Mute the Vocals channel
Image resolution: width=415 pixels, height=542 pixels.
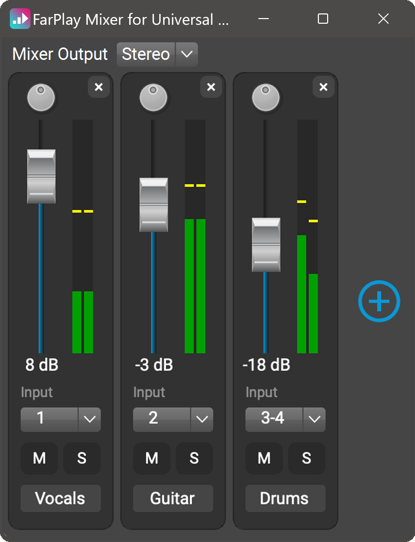coord(39,458)
